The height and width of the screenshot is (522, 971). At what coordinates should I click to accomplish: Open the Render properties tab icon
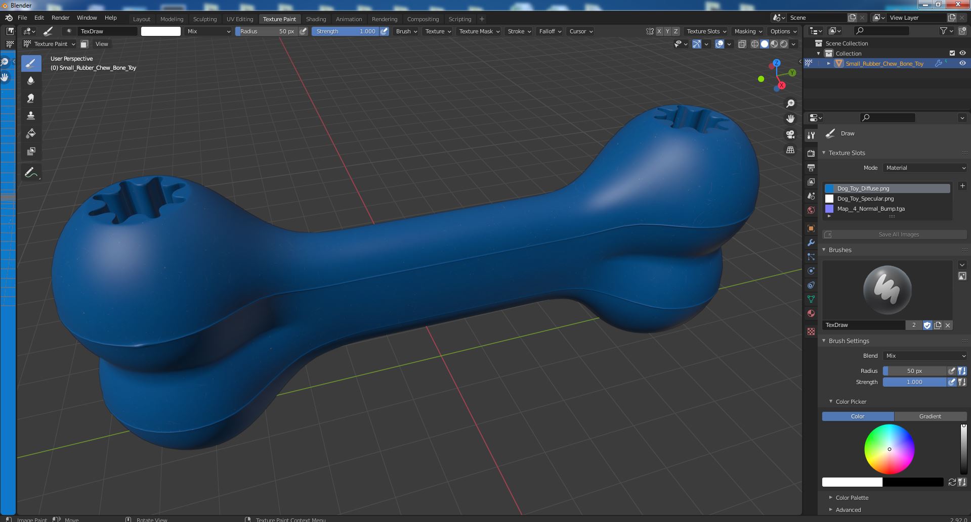[x=811, y=153]
